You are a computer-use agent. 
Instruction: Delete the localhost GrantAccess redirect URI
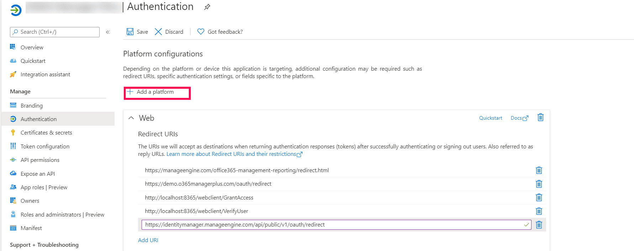coord(539,197)
